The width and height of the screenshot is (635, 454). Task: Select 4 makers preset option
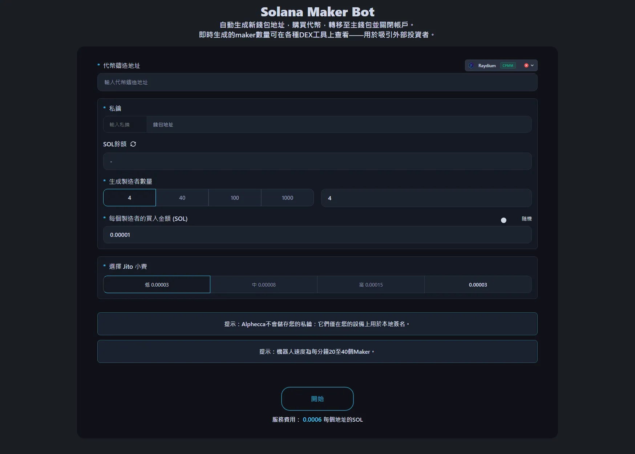(x=129, y=198)
